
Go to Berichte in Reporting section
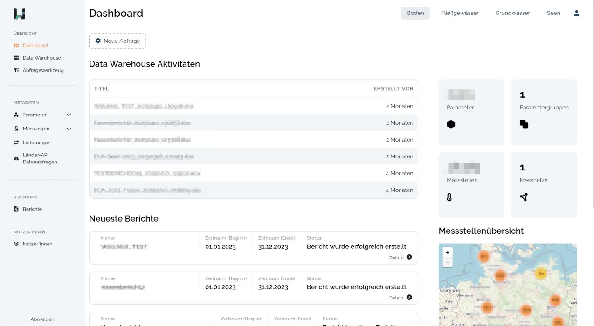pos(32,209)
